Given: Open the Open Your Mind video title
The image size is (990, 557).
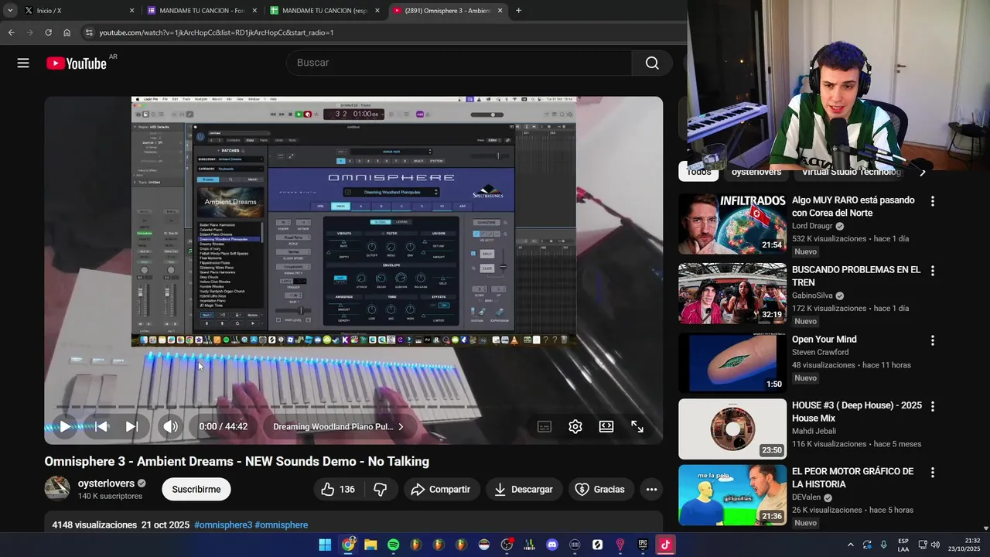Looking at the screenshot, I should click(x=824, y=339).
